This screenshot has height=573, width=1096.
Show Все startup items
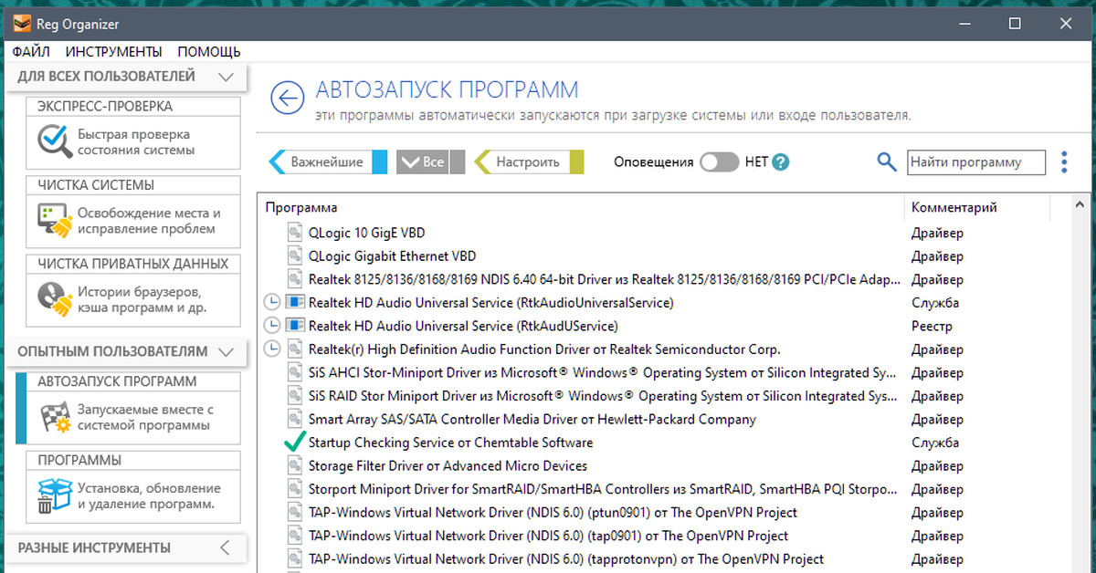pyautogui.click(x=430, y=162)
